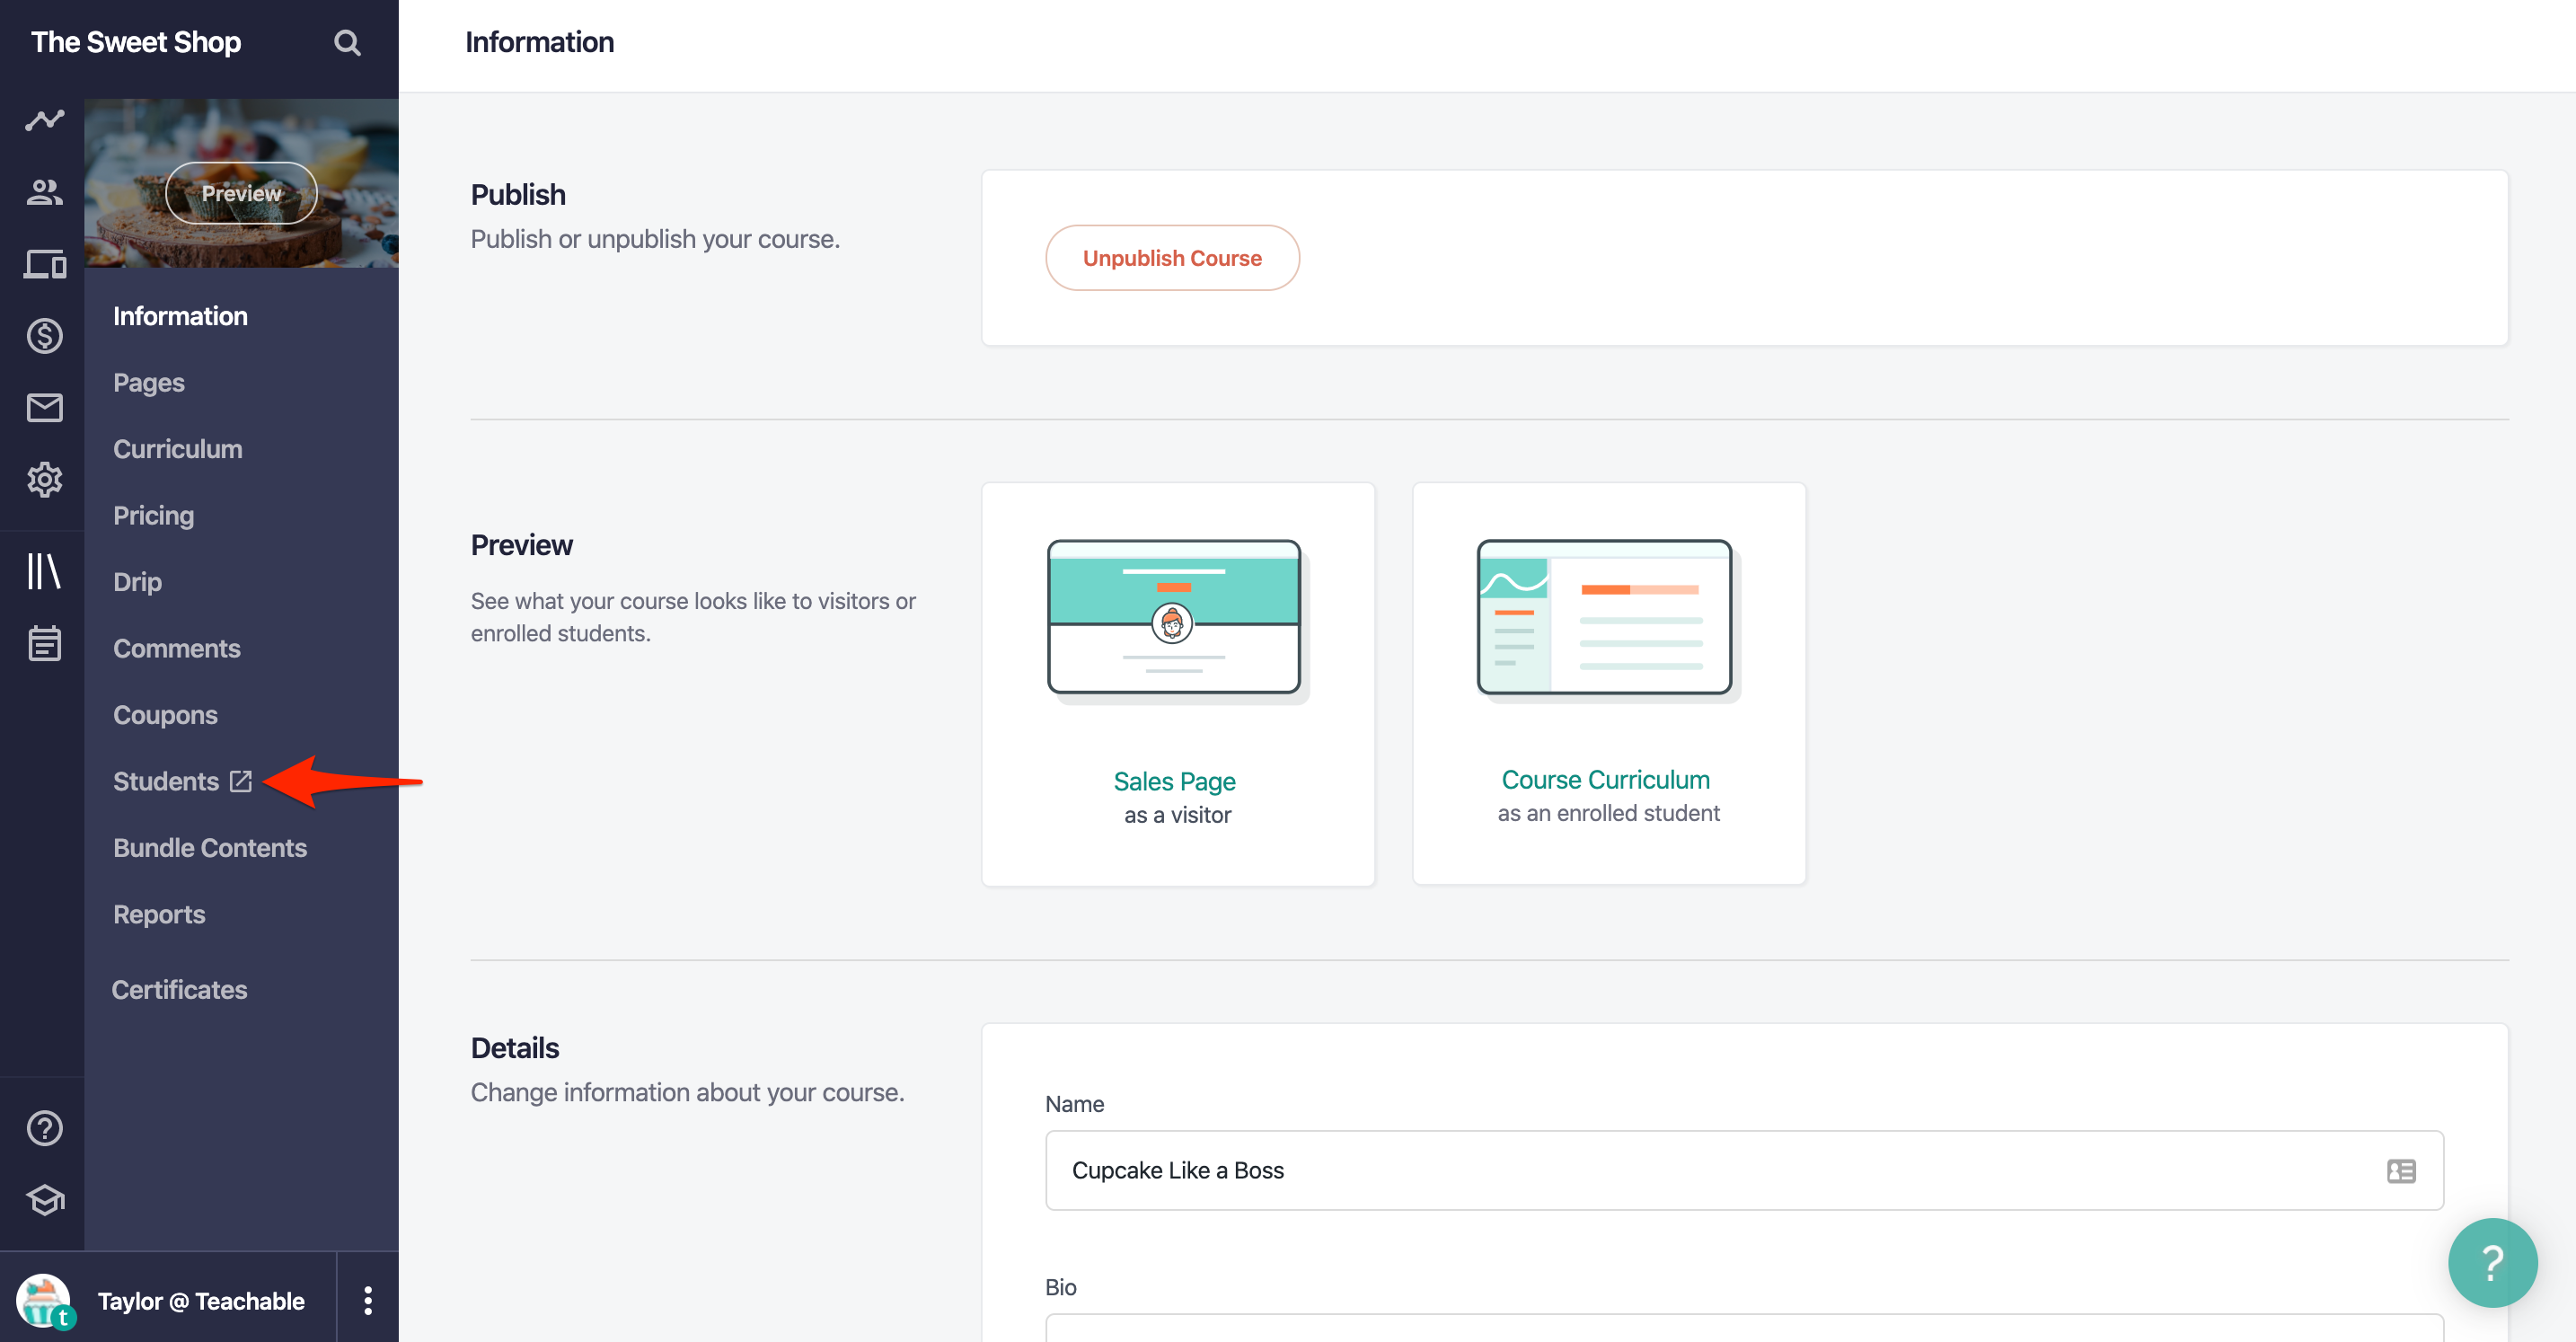Image resolution: width=2576 pixels, height=1342 pixels.
Task: Open the graduation cap icon
Action: pyautogui.click(x=44, y=1200)
